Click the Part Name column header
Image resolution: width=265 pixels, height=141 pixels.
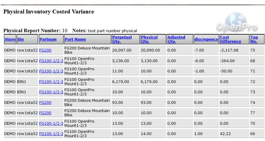tap(75, 39)
